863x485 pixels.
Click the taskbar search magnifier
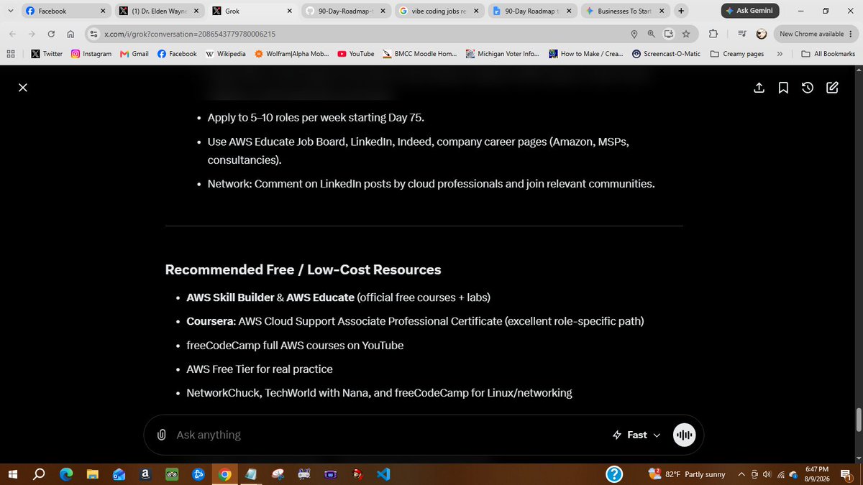(x=40, y=474)
